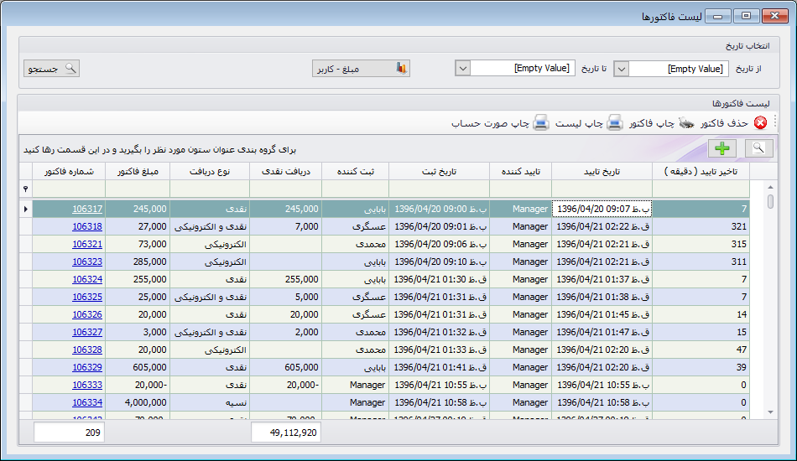Click the از تاریخ Empty Value date field
Screen dimensions: 797x461
tap(679, 69)
